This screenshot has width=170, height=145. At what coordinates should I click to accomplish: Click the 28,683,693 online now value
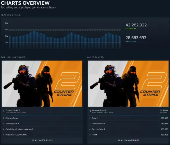[136, 38]
